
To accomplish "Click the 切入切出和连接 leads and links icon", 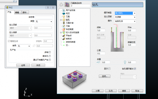I will pyautogui.click(x=64, y=32).
